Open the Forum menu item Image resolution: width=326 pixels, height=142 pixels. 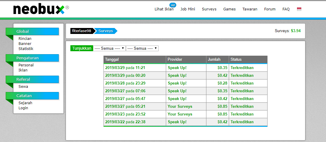[x=270, y=9]
